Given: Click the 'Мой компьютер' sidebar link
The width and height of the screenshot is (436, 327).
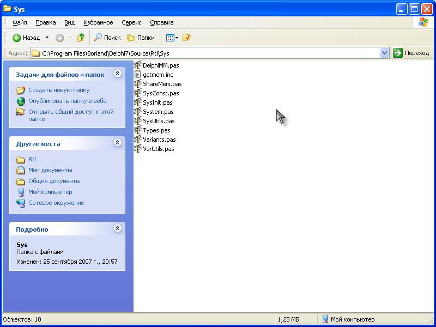Looking at the screenshot, I should (x=50, y=192).
